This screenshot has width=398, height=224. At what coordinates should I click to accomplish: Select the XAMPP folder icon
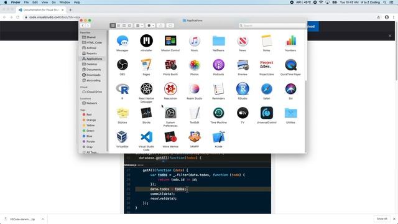(195, 137)
